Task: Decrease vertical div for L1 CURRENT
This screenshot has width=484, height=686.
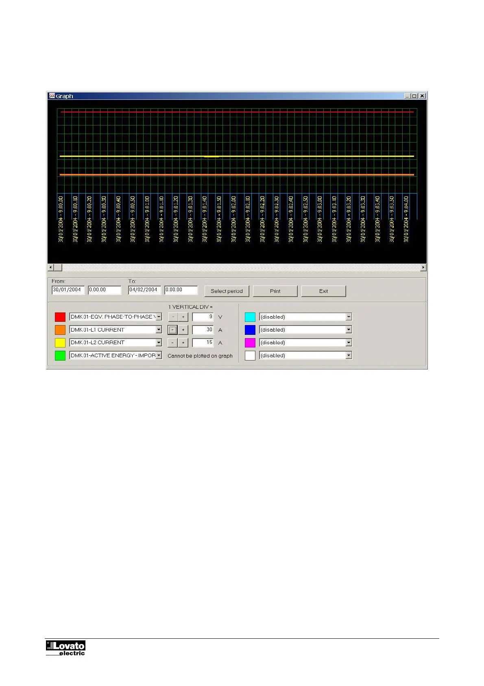Action: pos(173,330)
